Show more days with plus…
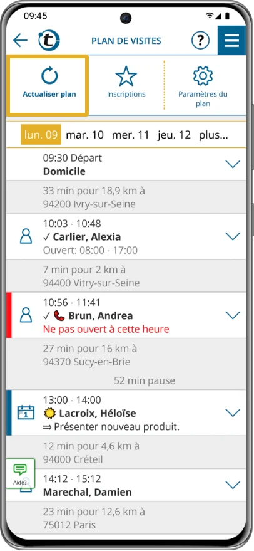 click(x=214, y=135)
